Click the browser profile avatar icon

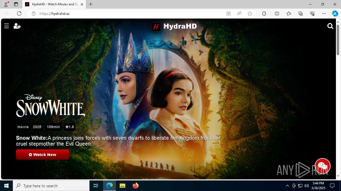point(6,4)
